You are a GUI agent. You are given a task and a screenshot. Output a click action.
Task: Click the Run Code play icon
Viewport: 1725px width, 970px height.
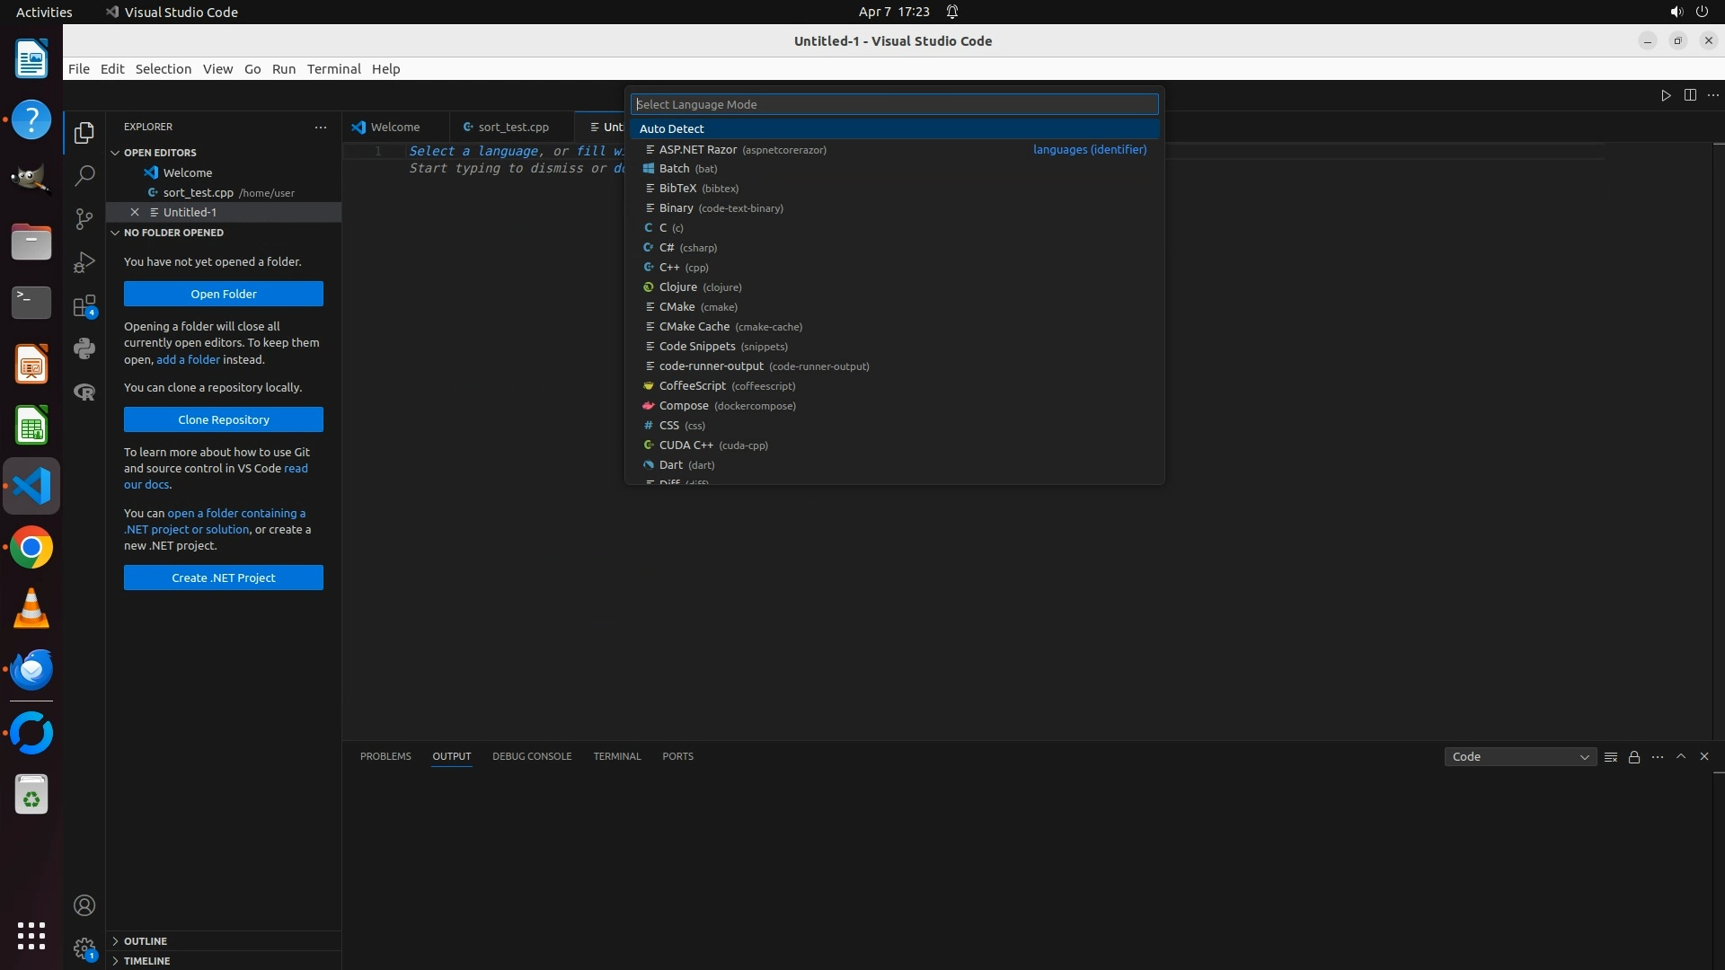[x=1666, y=95]
